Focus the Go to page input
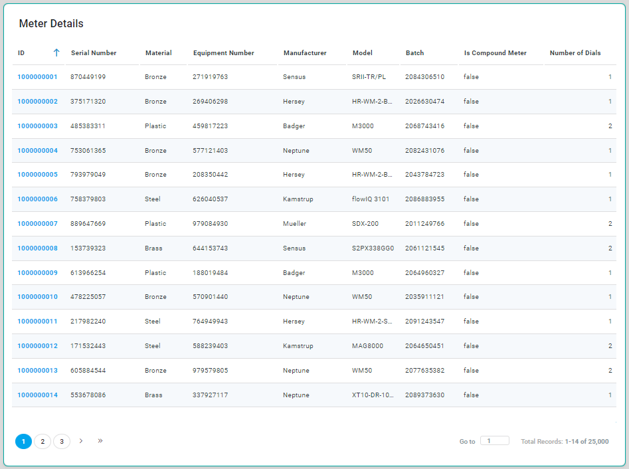This screenshot has height=469, width=629. [494, 440]
